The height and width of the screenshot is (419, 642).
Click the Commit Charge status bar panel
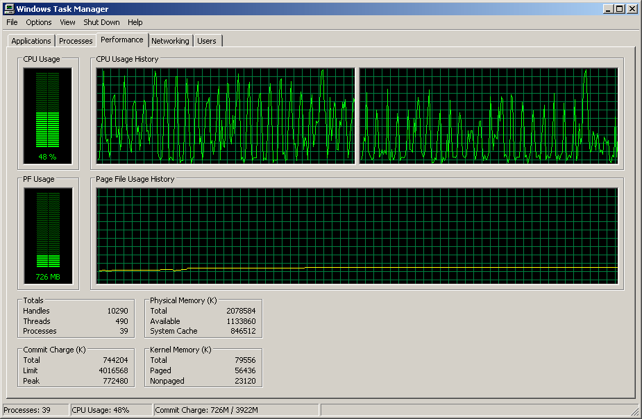(x=236, y=410)
